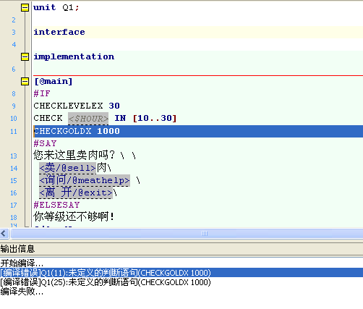
Task: Click the <询问/@meathelp> link in code
Action: point(85,180)
